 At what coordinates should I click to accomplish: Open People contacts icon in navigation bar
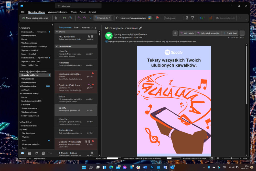36,153
